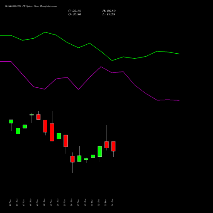Click the high value H: 26.80
The width and height of the screenshot is (213, 213).
[109, 11]
